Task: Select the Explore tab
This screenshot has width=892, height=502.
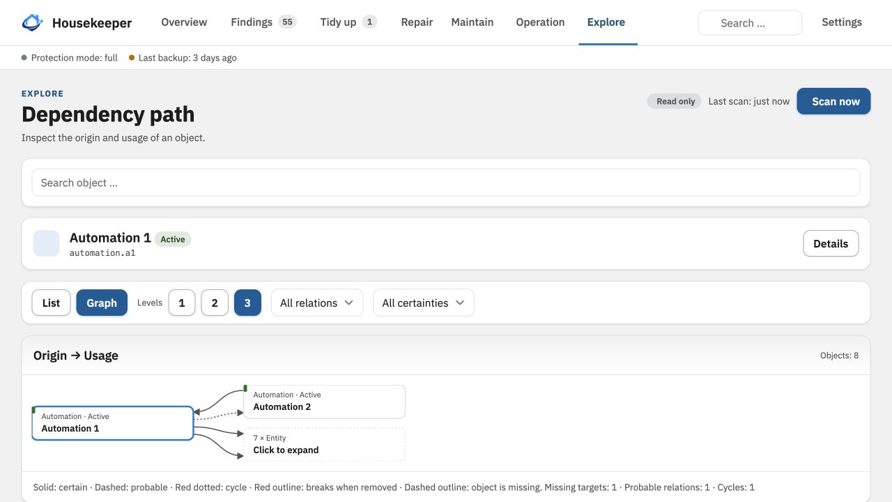Action: pos(606,22)
